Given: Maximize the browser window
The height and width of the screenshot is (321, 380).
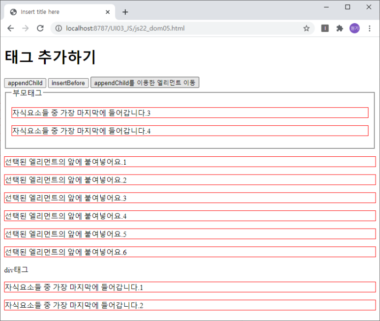Looking at the screenshot, I should [x=348, y=7].
